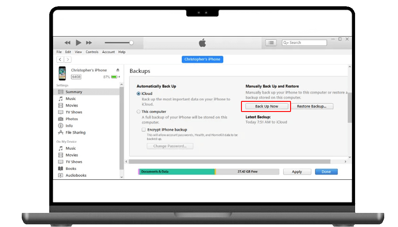
Task: Click the Manually Back Up and Restore heading
Action: tap(272, 86)
